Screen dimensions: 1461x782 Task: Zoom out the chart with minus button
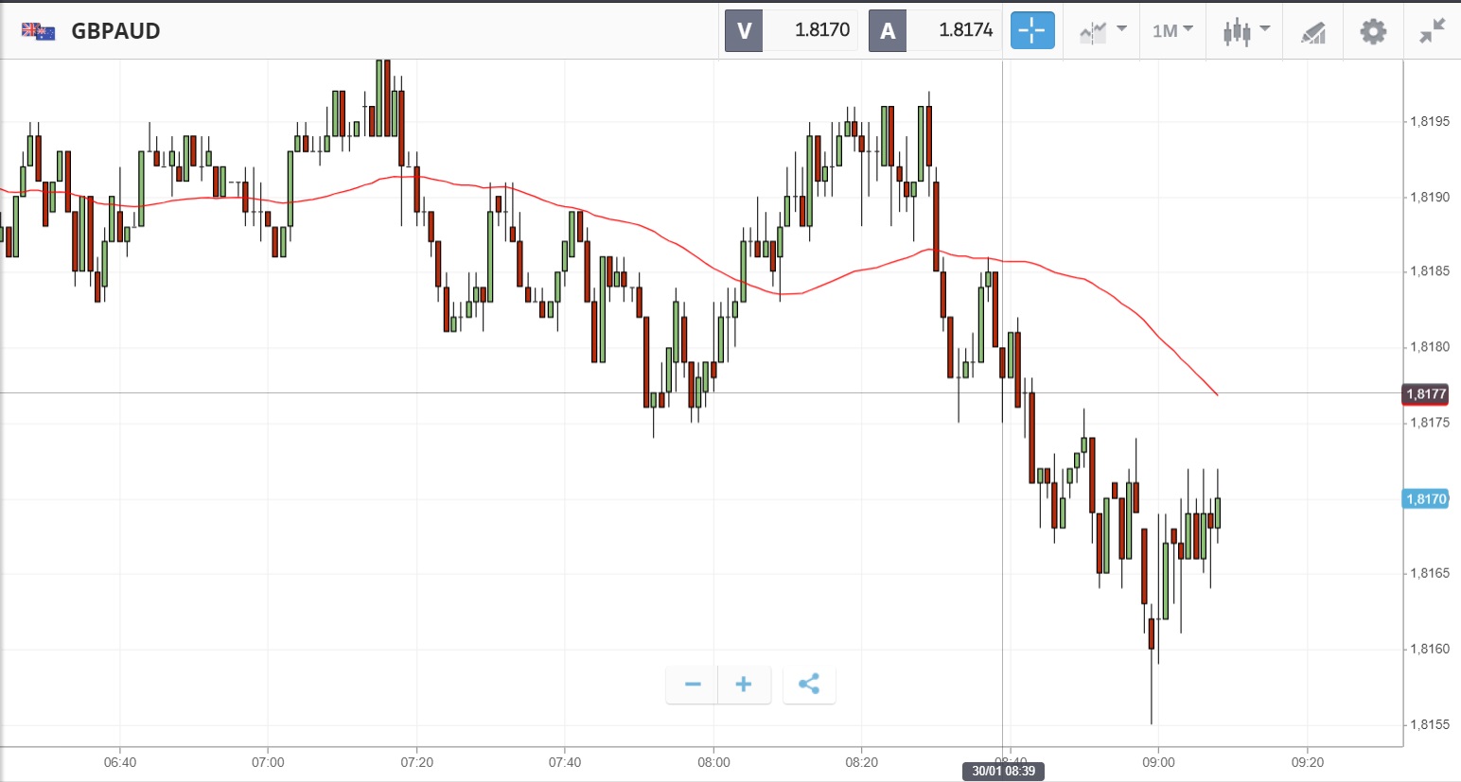click(693, 685)
